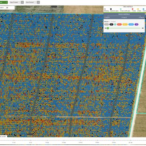The image size is (146, 146).
Task: Click the Aug marker on the bottom timeline
Action: (47, 142)
